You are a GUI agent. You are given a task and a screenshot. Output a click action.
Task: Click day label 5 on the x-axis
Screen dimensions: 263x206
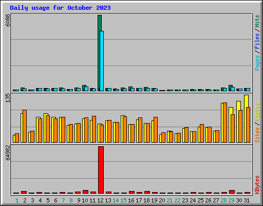pyautogui.click(x=48, y=200)
